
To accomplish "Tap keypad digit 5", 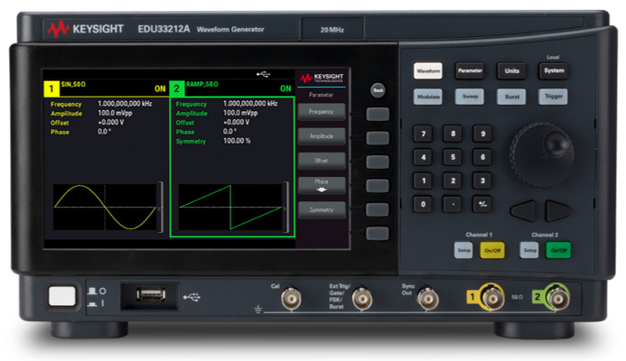I will (453, 157).
